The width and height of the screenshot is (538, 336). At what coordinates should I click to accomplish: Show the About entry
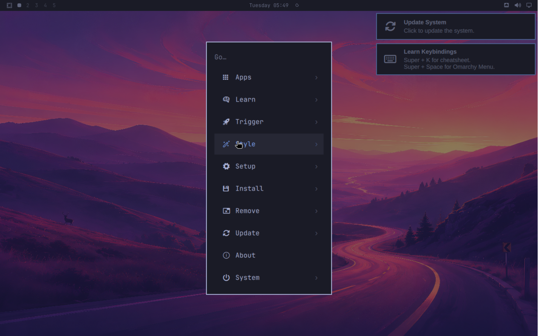click(269, 255)
